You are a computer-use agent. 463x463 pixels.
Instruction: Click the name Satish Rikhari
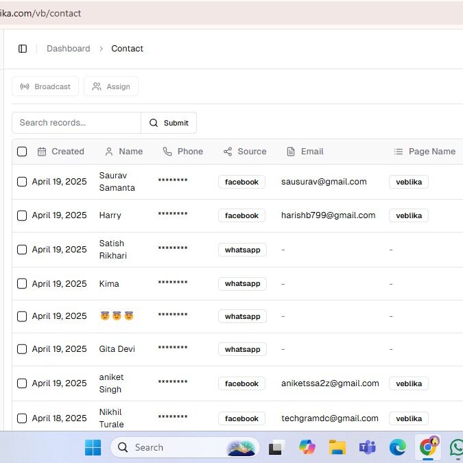coord(112,250)
